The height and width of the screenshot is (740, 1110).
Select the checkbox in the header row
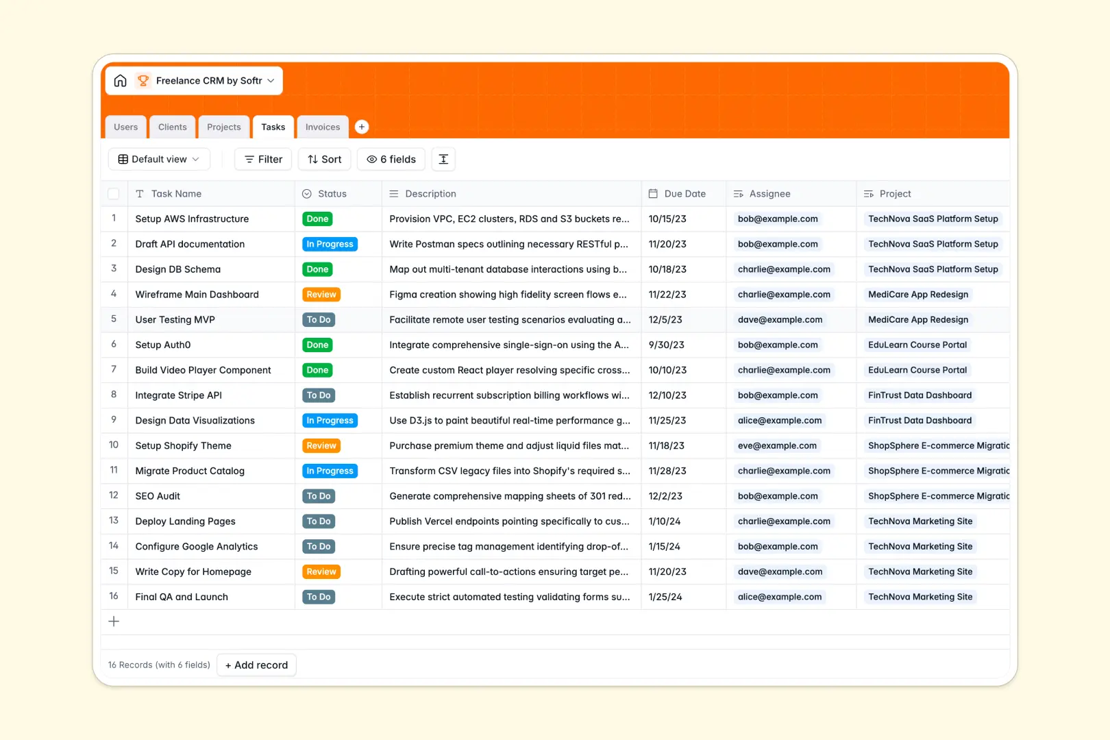click(x=114, y=193)
